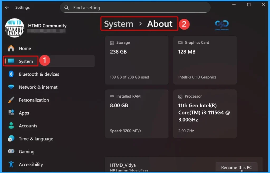This screenshot has height=173, width=270.
Task: Open Bluetooth & devices via its icon
Action: [11, 74]
